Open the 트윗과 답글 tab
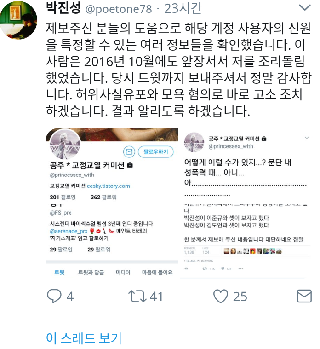The height and width of the screenshot is (349, 320). click(91, 272)
